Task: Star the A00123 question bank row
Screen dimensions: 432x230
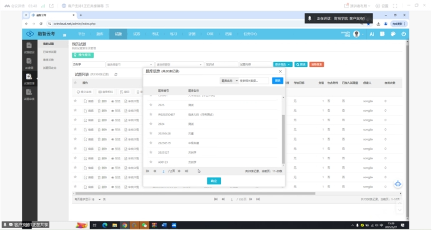Action: click(x=150, y=162)
